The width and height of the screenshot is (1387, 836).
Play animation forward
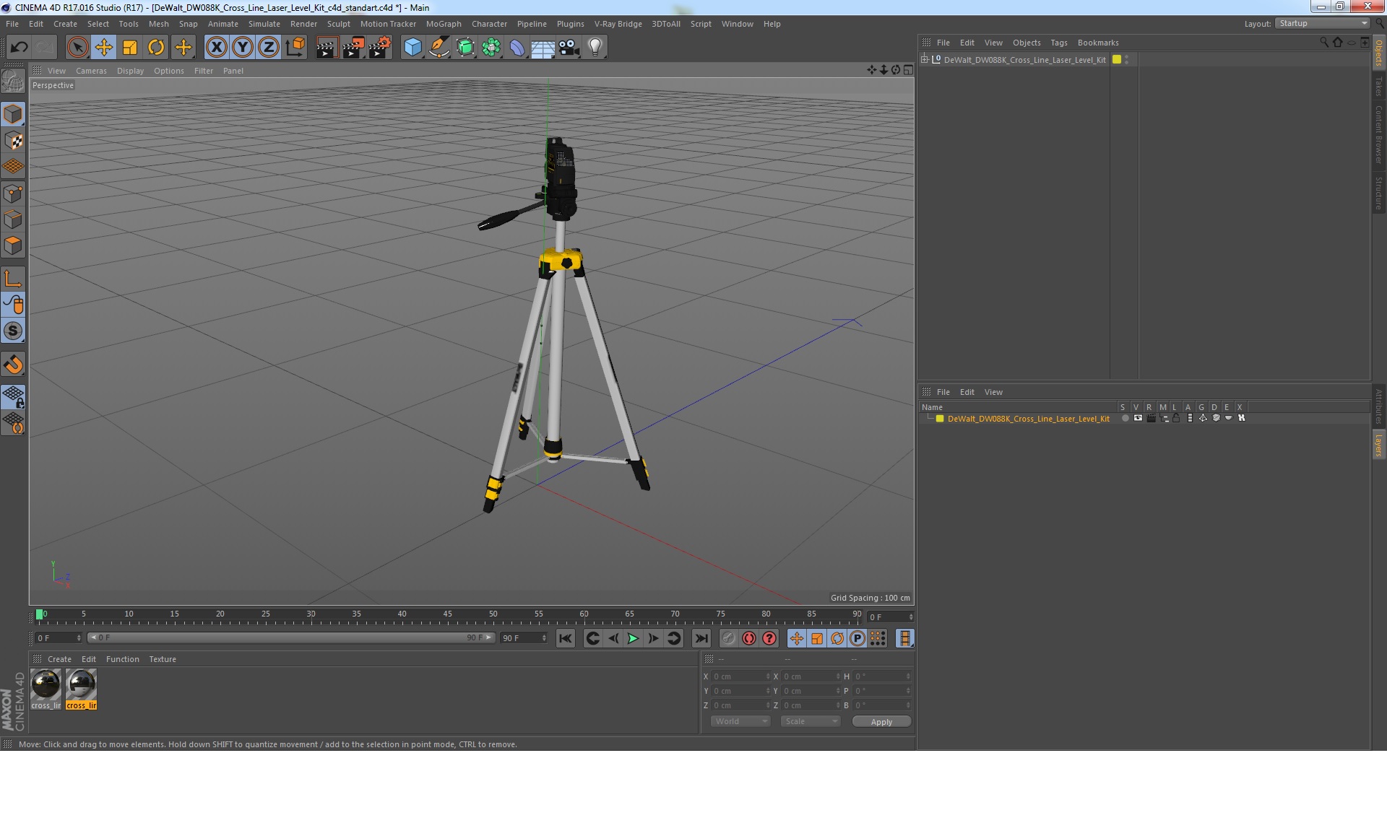coord(633,638)
